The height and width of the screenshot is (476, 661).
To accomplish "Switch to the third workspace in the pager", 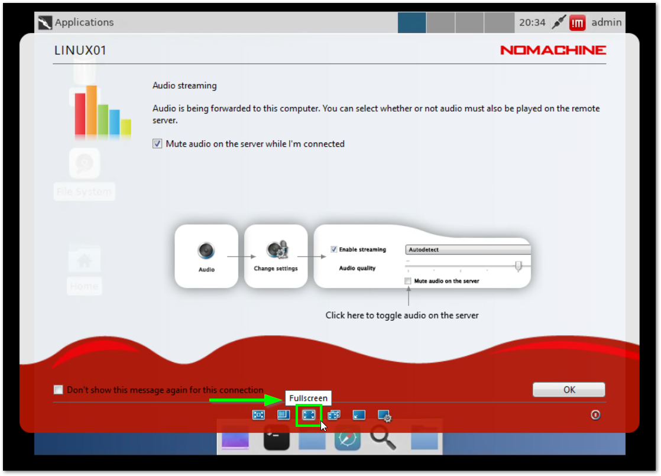I will [x=469, y=22].
